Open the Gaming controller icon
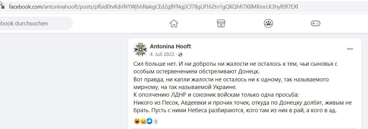The image size is (368, 129). 315,24
